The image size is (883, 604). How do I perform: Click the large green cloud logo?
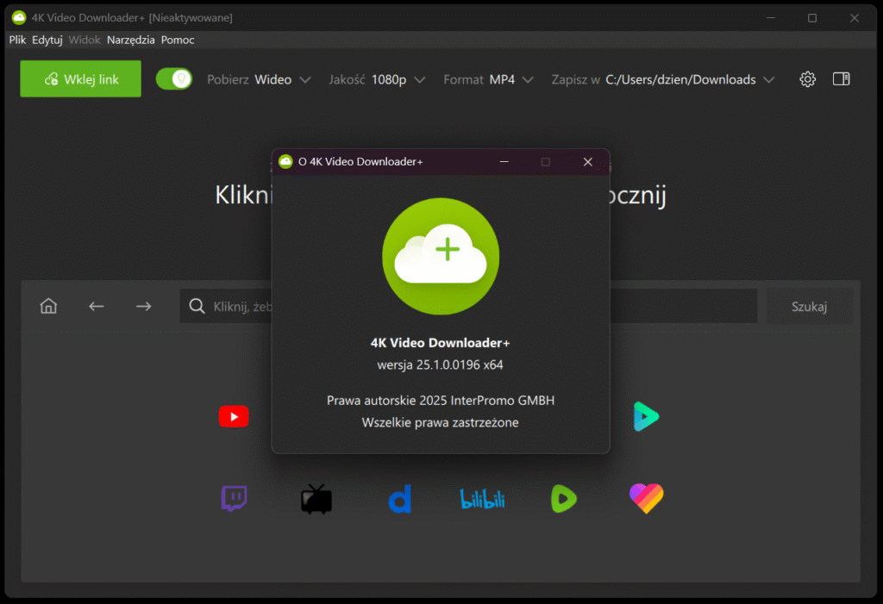(x=441, y=256)
